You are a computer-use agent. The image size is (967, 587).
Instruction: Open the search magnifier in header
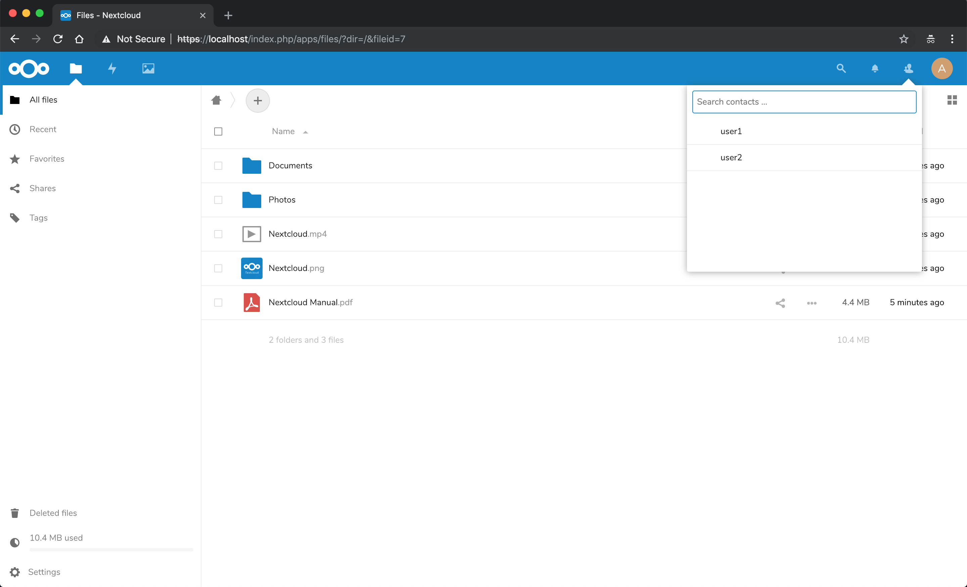click(841, 69)
